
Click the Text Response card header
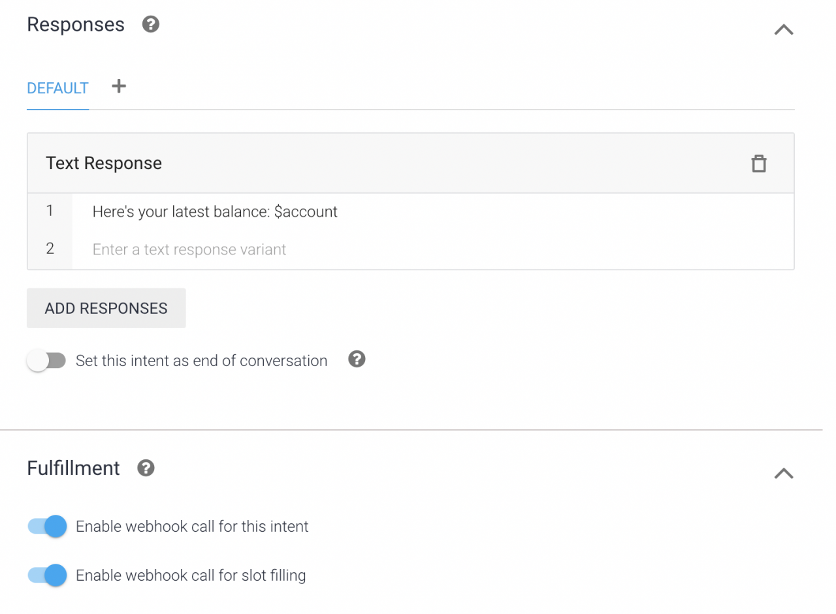point(410,163)
